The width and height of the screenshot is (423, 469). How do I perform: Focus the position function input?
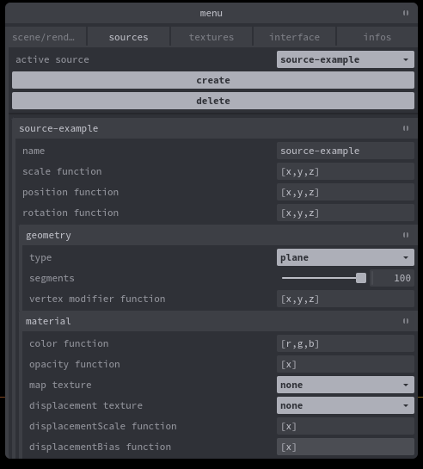346,192
